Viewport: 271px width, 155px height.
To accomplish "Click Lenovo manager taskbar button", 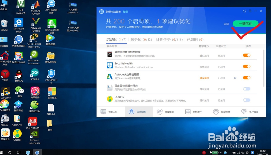I will click(x=37, y=153).
